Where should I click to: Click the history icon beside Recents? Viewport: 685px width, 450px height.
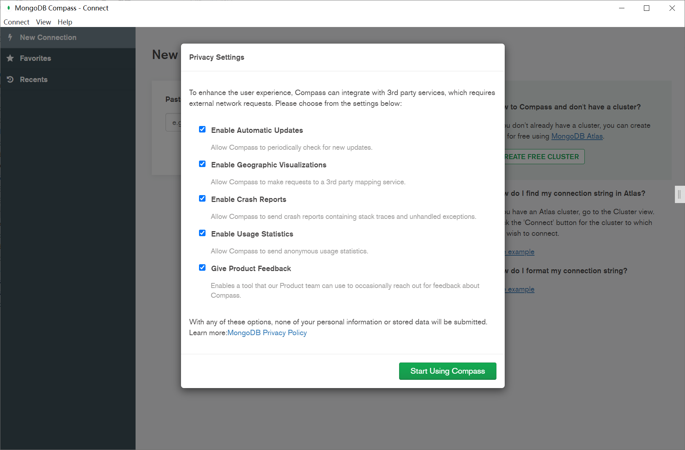pos(10,79)
